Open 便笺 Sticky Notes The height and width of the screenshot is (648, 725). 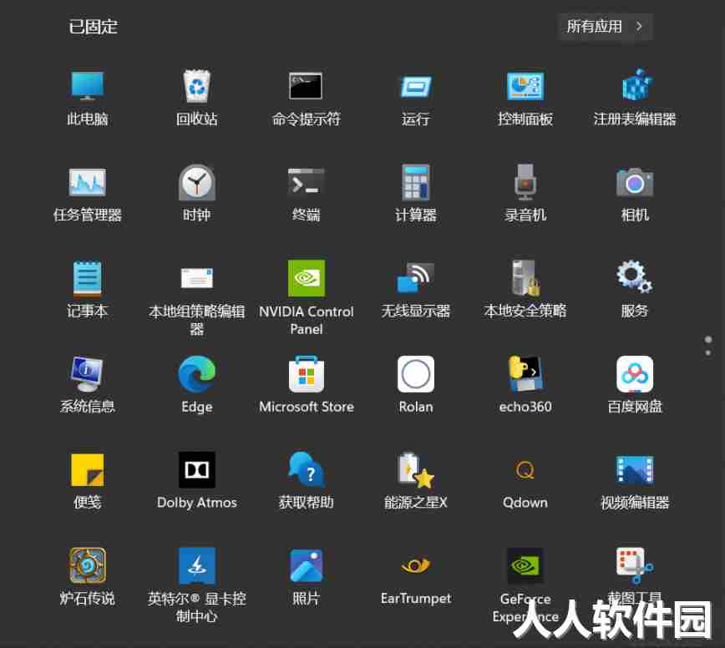pos(88,470)
